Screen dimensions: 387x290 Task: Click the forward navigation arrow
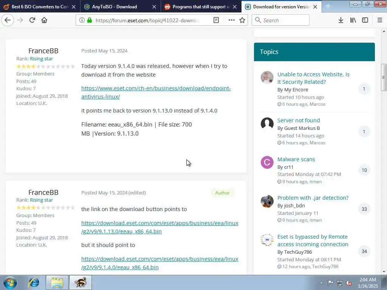pyautogui.click(x=20, y=20)
